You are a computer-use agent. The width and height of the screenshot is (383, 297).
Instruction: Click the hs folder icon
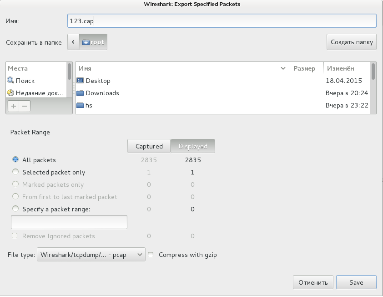coord(81,105)
